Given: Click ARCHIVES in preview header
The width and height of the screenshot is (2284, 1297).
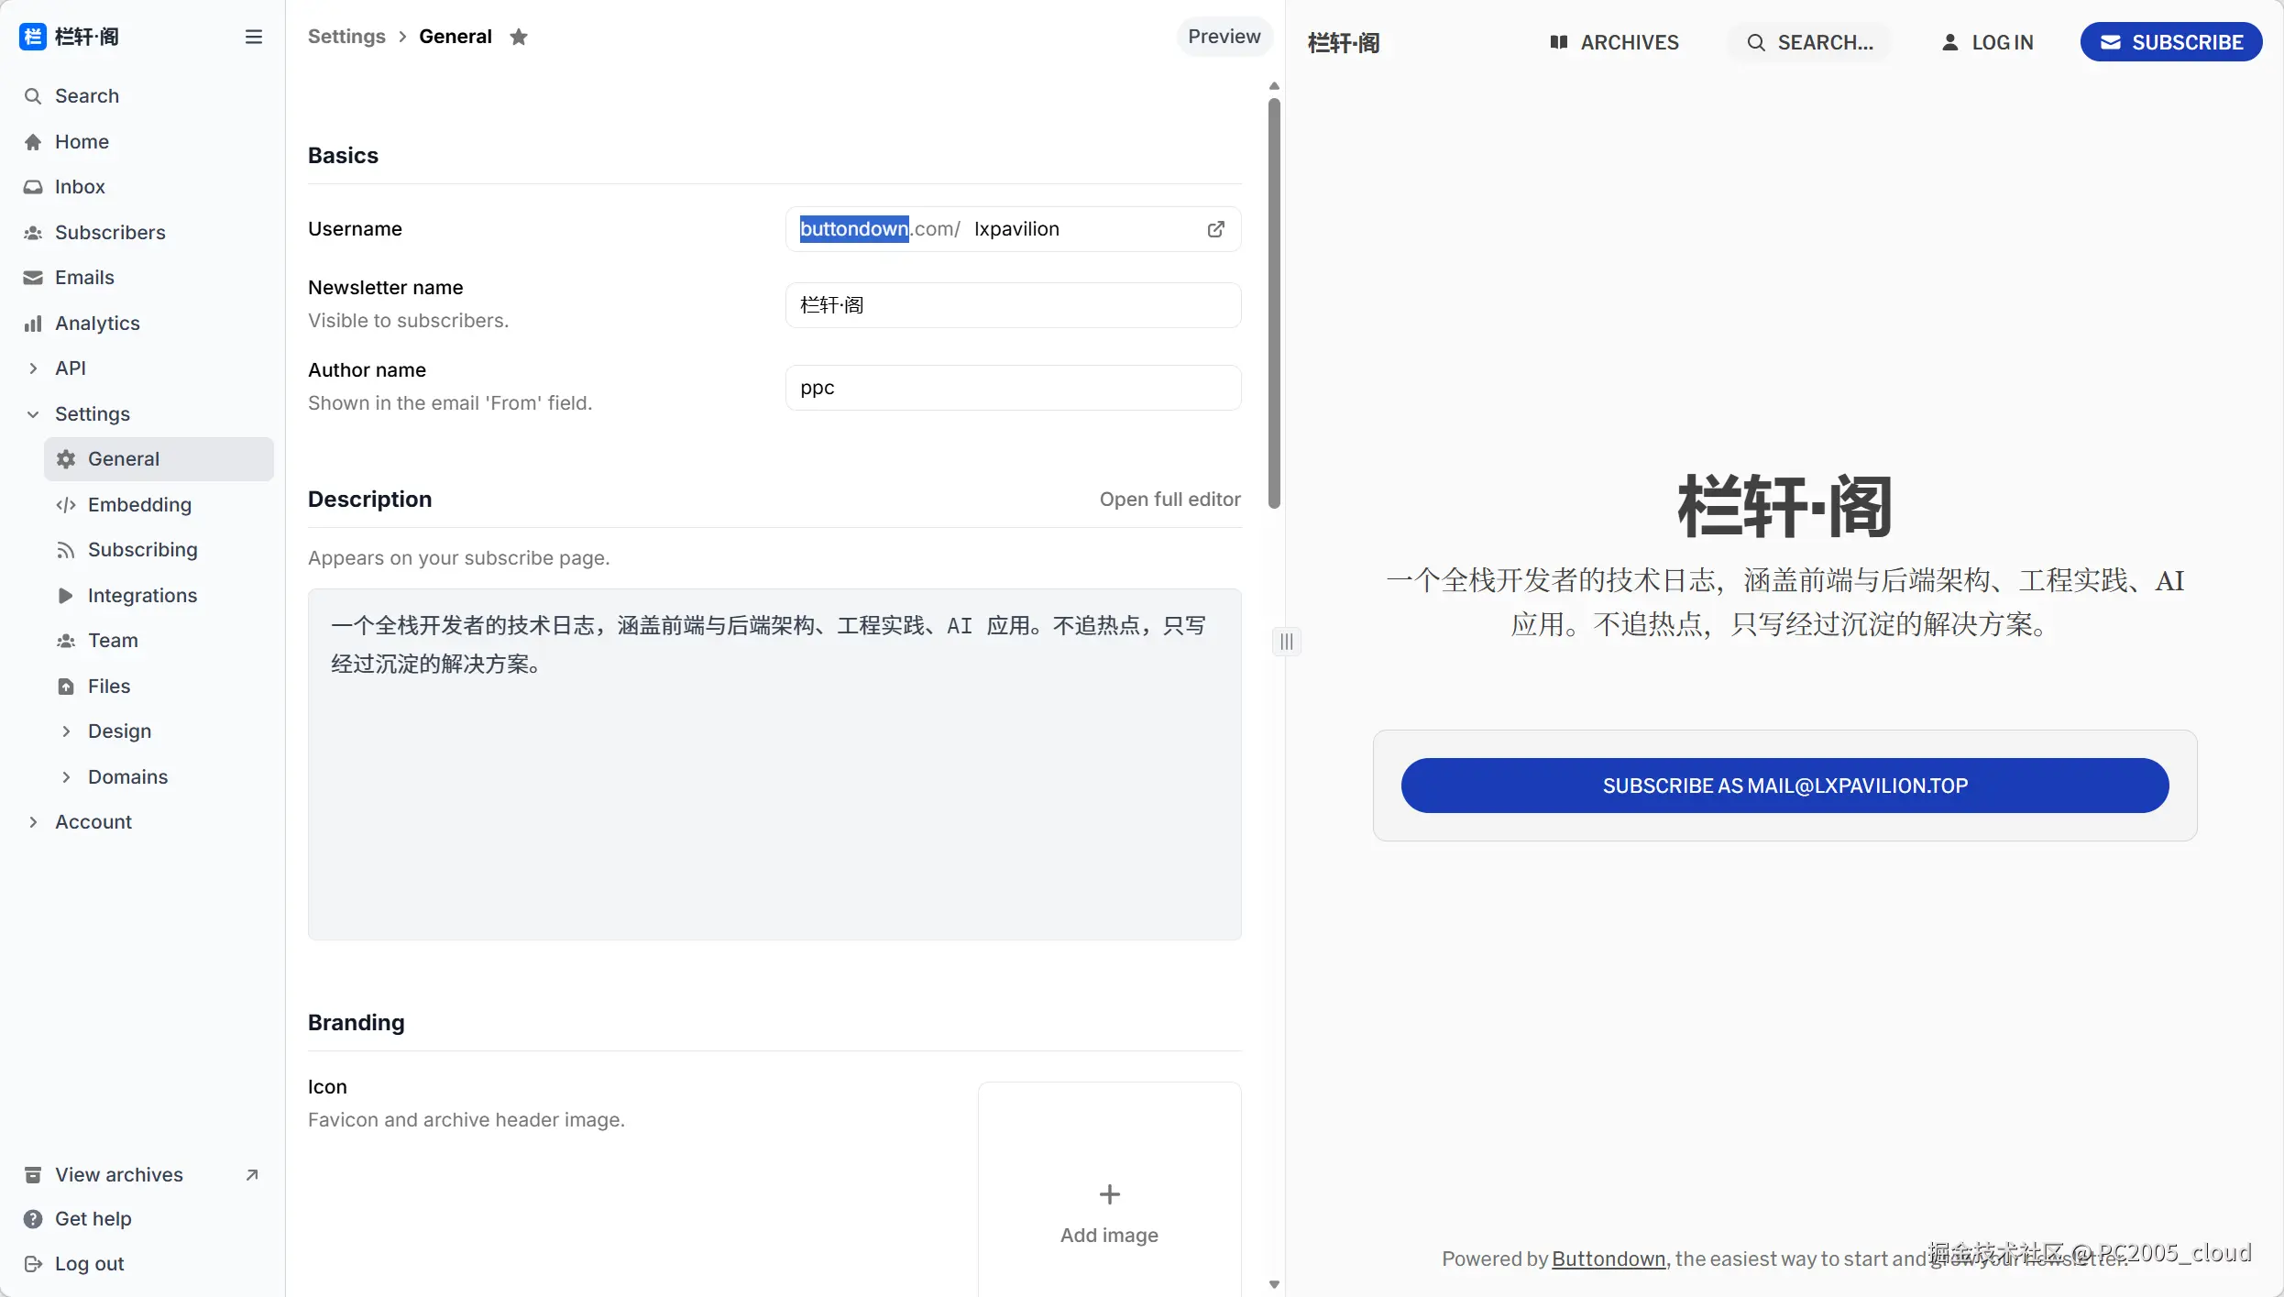Looking at the screenshot, I should (1614, 42).
